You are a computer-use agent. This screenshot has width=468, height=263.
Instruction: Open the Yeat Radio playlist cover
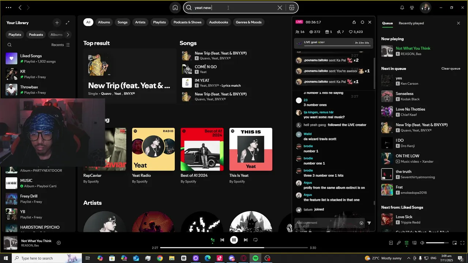pyautogui.click(x=153, y=149)
